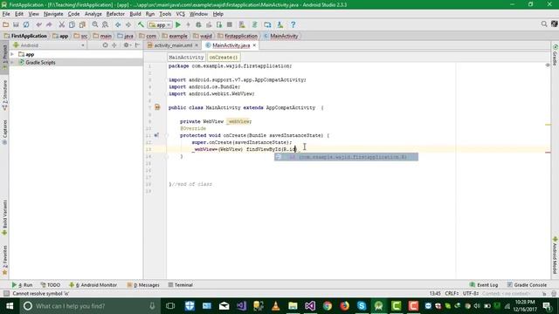Open Google Chrome from the taskbar
559x314 pixels.
coord(328,306)
